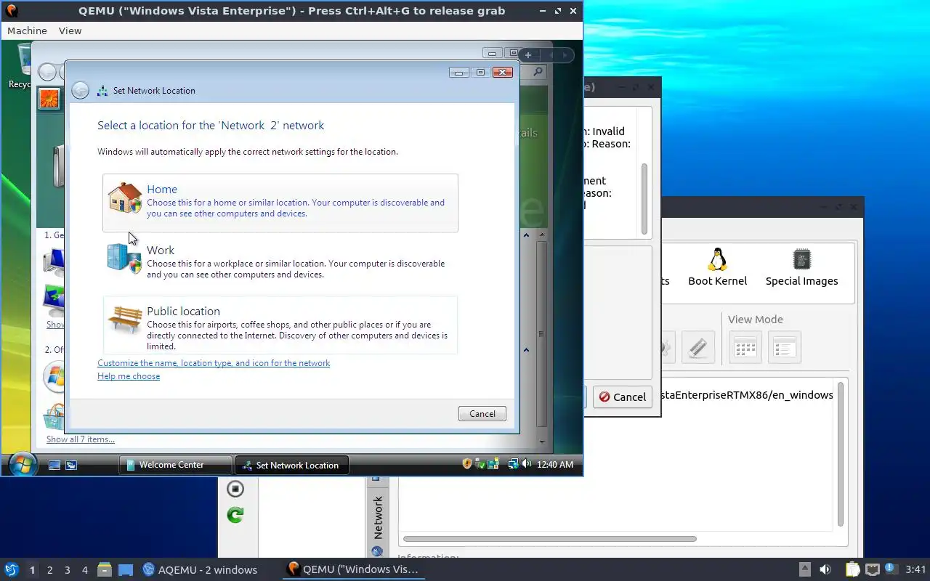Select the Home location option text
Screen dimensions: 930x581
point(162,189)
